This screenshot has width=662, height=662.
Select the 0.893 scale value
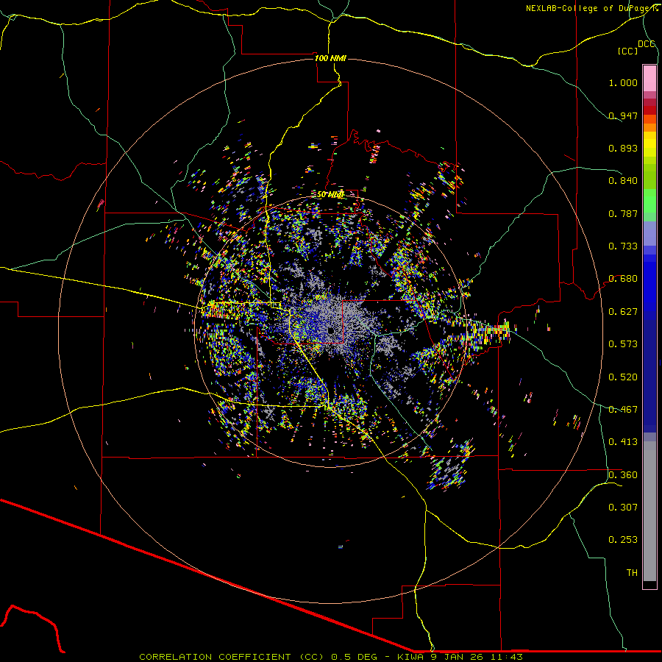[x=623, y=148]
